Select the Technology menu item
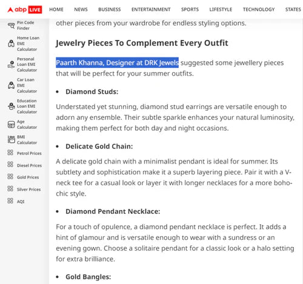 point(259,10)
